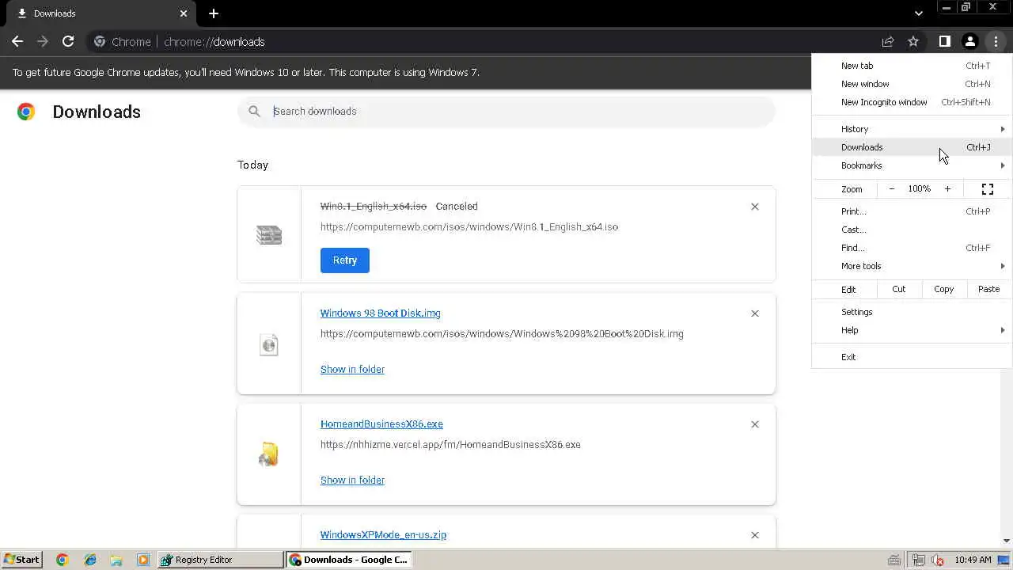
Task: Close the Downloads tab
Action: click(x=184, y=13)
